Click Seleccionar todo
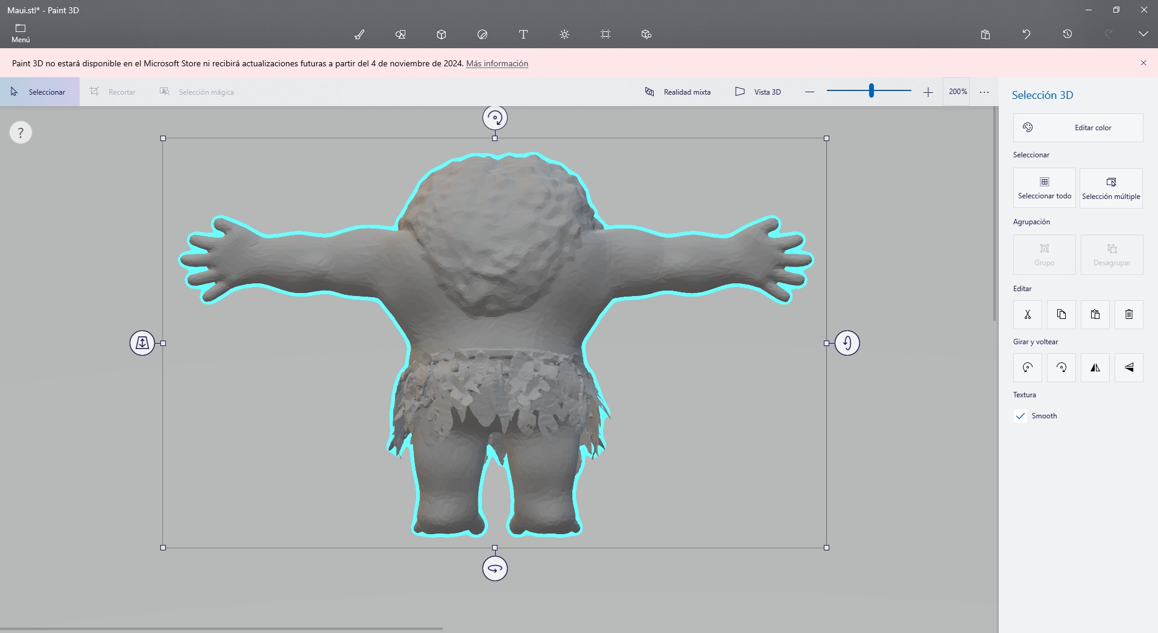 click(1045, 188)
